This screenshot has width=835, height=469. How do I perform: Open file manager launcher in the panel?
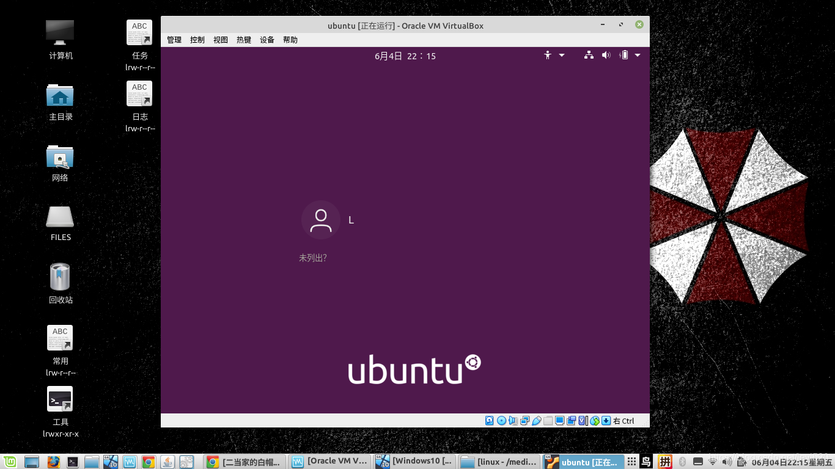click(x=92, y=462)
